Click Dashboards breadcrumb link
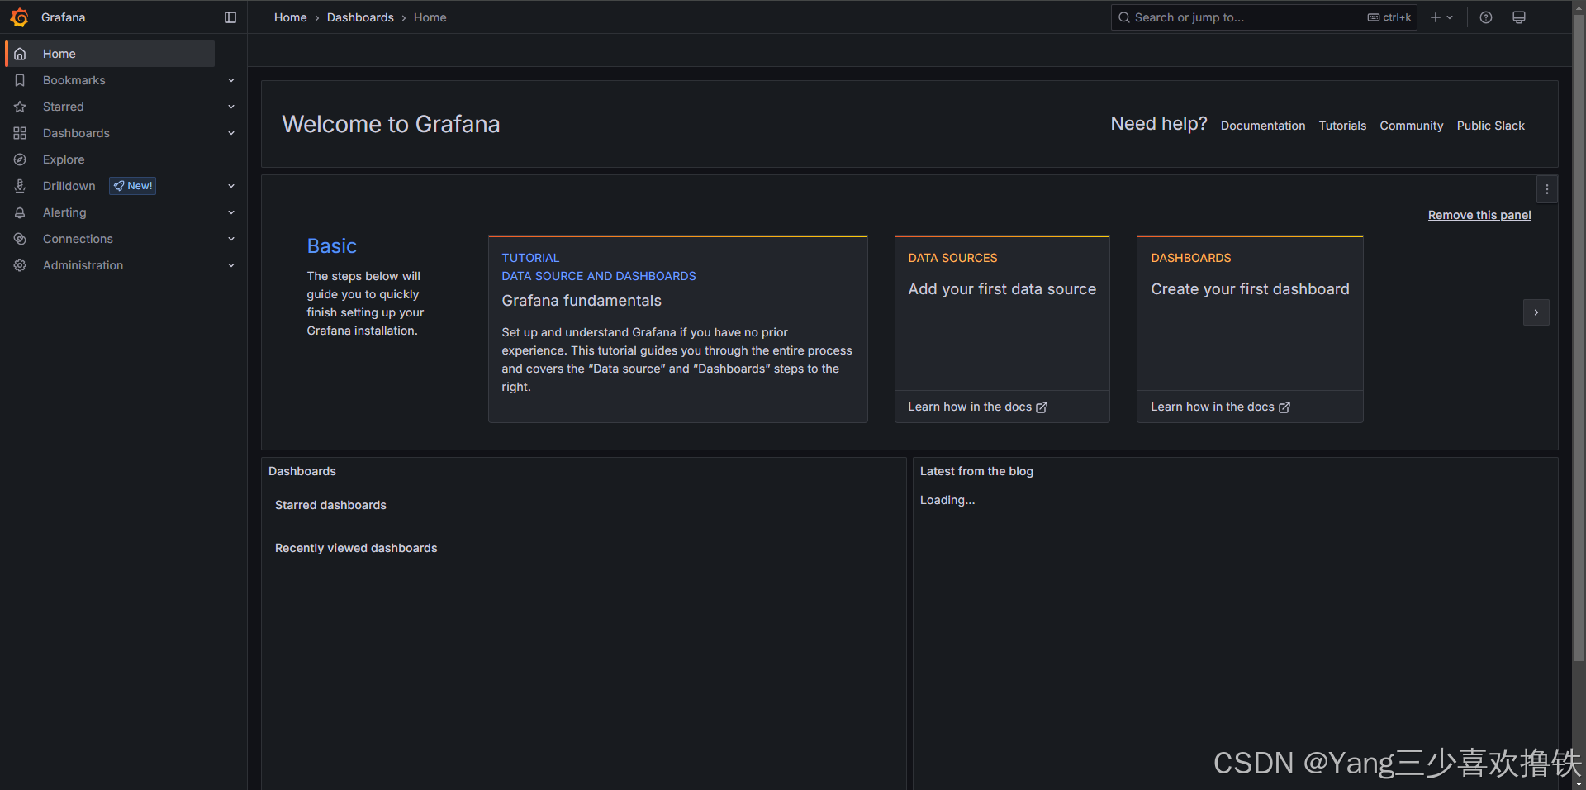The width and height of the screenshot is (1586, 790). click(360, 17)
